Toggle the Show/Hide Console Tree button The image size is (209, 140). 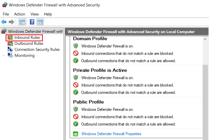22,22
